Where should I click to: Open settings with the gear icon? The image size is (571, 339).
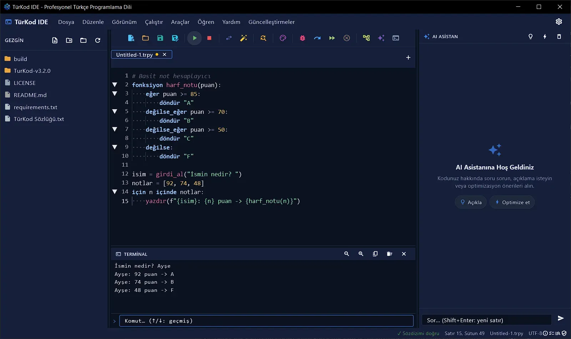559,21
